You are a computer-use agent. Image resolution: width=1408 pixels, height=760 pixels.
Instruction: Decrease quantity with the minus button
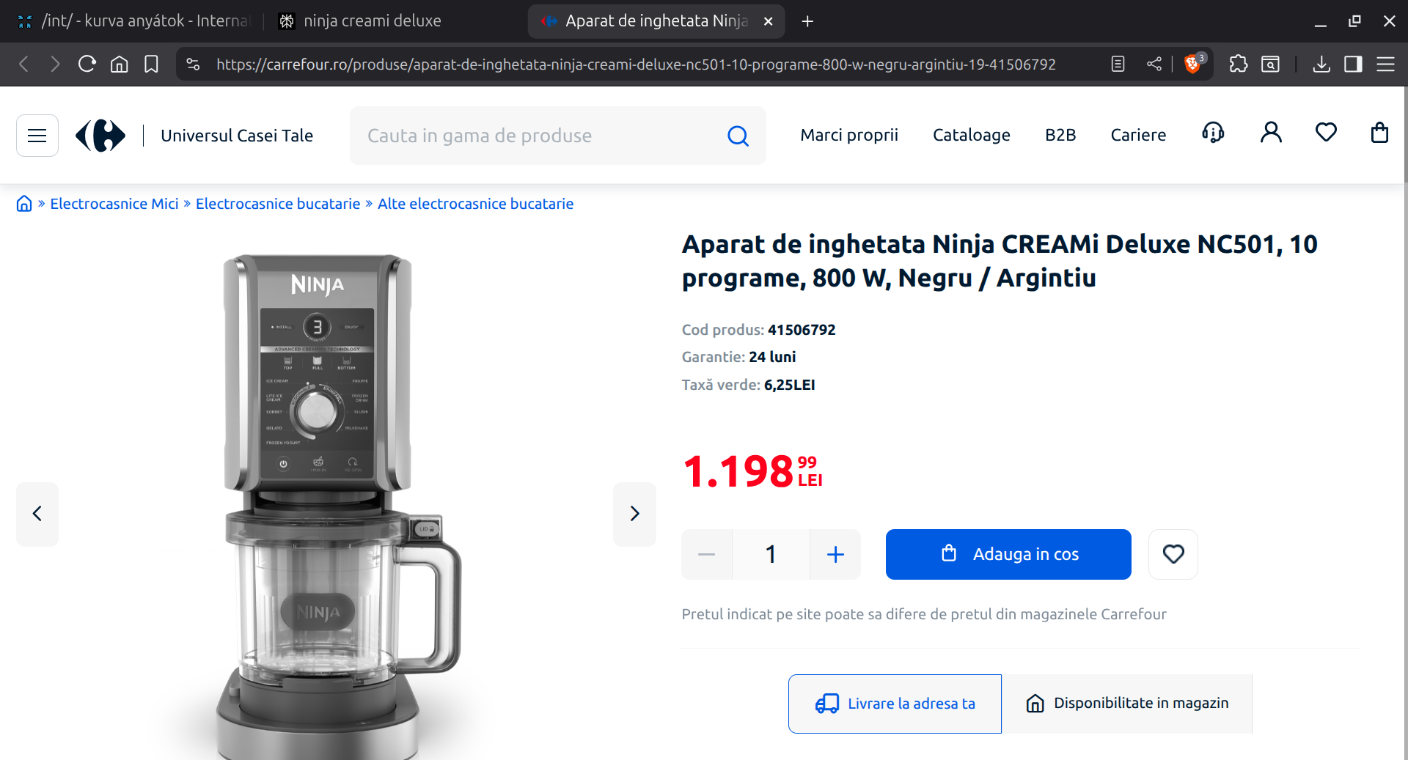[x=706, y=554]
